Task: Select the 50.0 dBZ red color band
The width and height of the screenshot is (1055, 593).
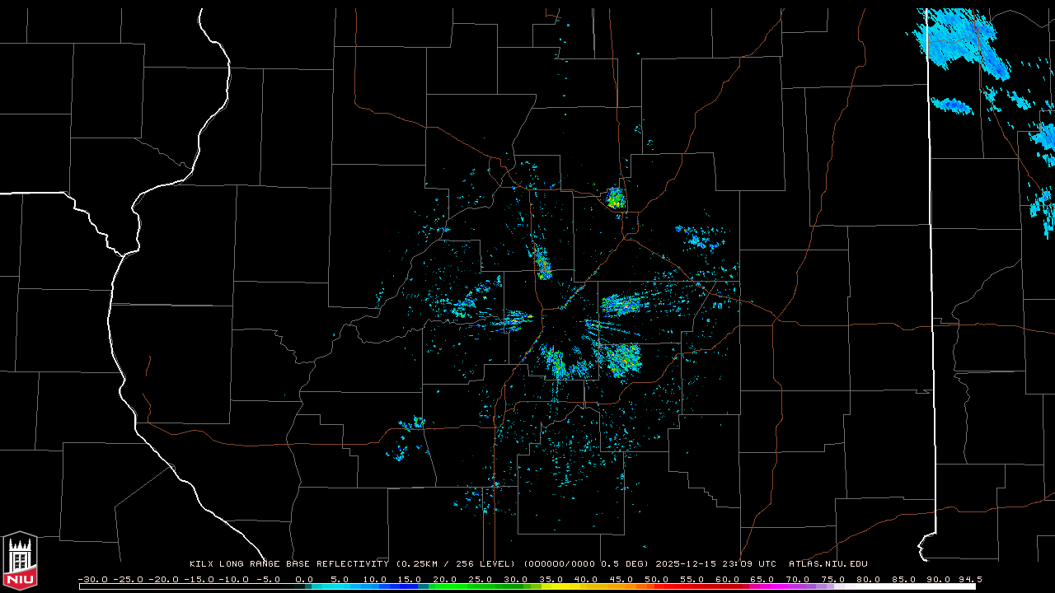Action: (x=656, y=586)
